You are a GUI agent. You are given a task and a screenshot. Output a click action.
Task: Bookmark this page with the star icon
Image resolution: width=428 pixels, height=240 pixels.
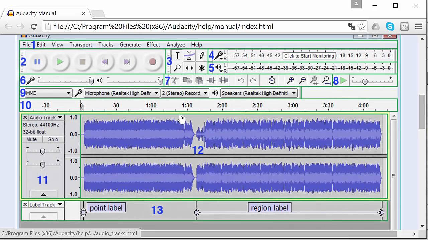point(362,27)
